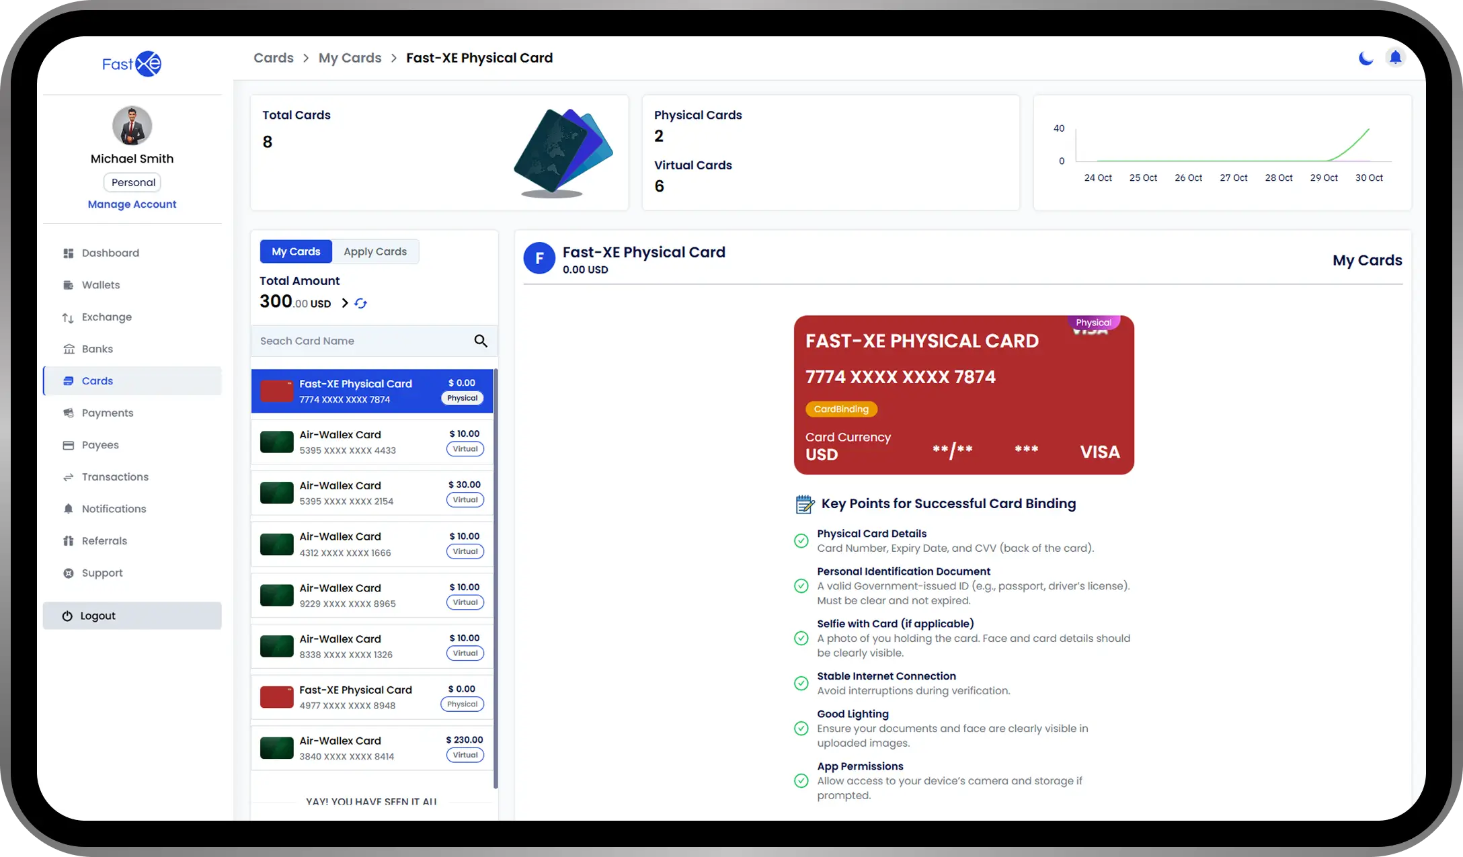Open the Exchange sidebar item
Screen dimensions: 1463x857
pyautogui.click(x=106, y=317)
